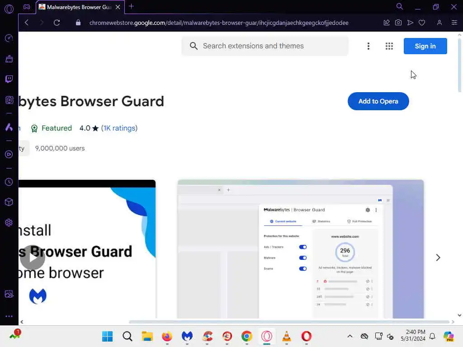
Task: Focus the Search extensions and themes field
Action: 265,46
